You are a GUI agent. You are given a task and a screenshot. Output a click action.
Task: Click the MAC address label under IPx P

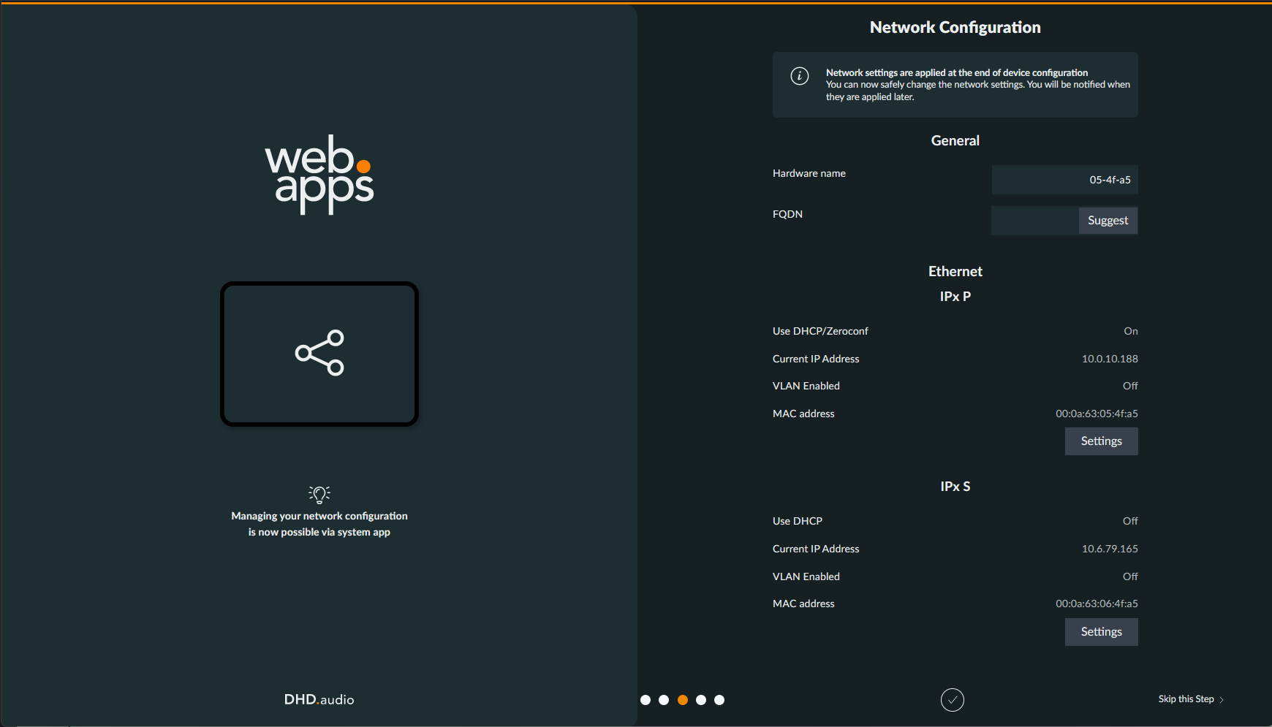[803, 414]
